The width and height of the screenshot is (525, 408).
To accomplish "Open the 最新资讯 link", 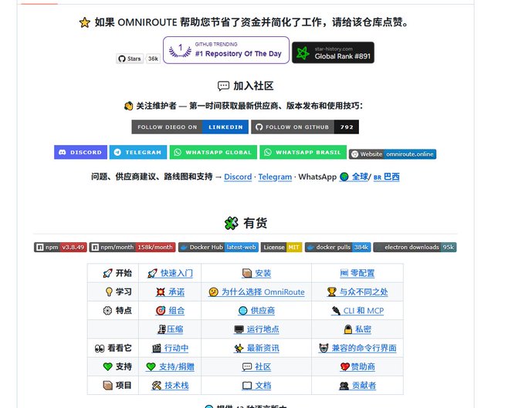I will [x=256, y=348].
